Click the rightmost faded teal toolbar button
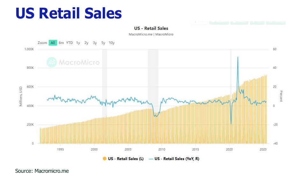 coord(276,22)
